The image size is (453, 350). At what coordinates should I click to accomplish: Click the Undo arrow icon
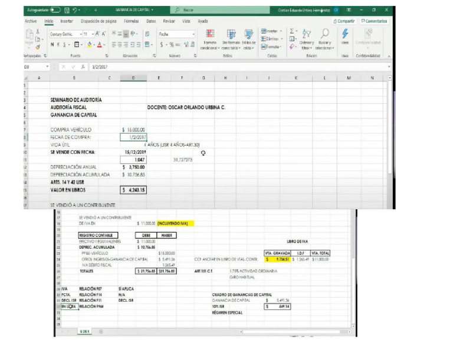coord(75,10)
